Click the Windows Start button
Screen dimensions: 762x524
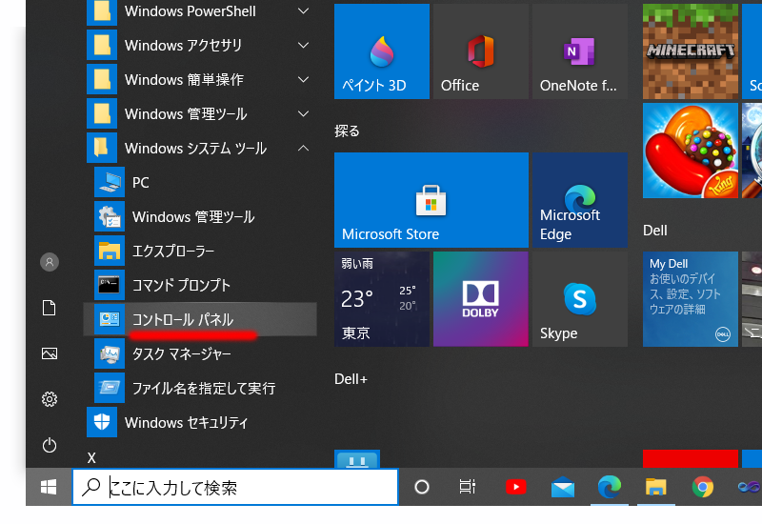tap(49, 487)
